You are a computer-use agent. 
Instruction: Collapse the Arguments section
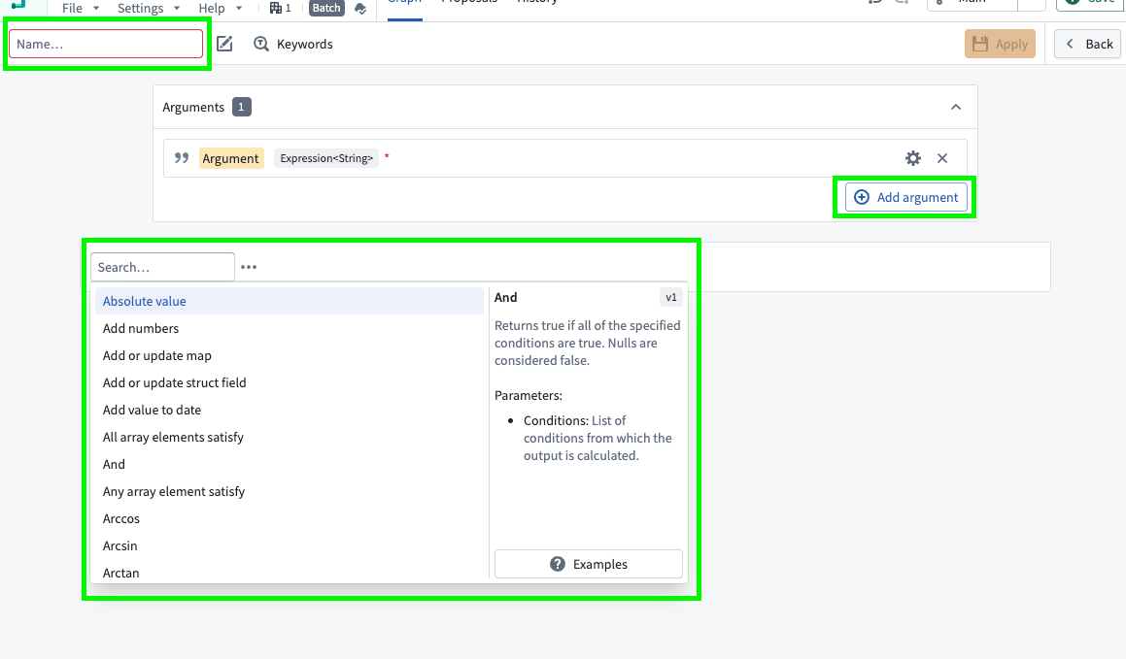956,107
